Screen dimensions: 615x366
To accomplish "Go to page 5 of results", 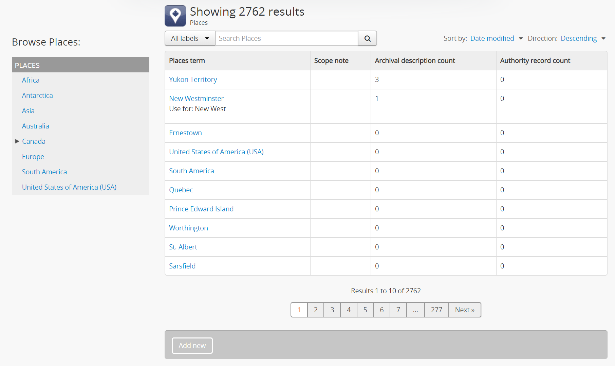I will [x=365, y=310].
